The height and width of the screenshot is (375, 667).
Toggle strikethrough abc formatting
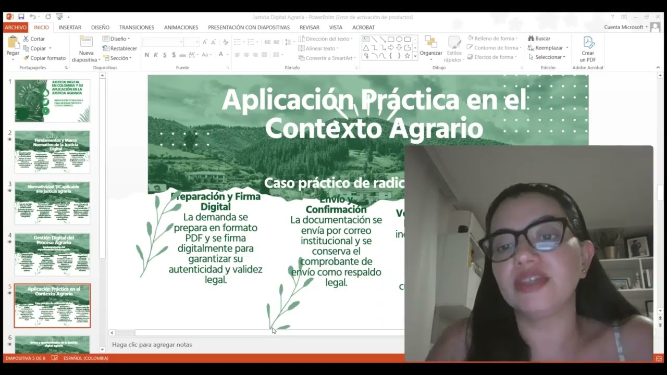(x=182, y=55)
